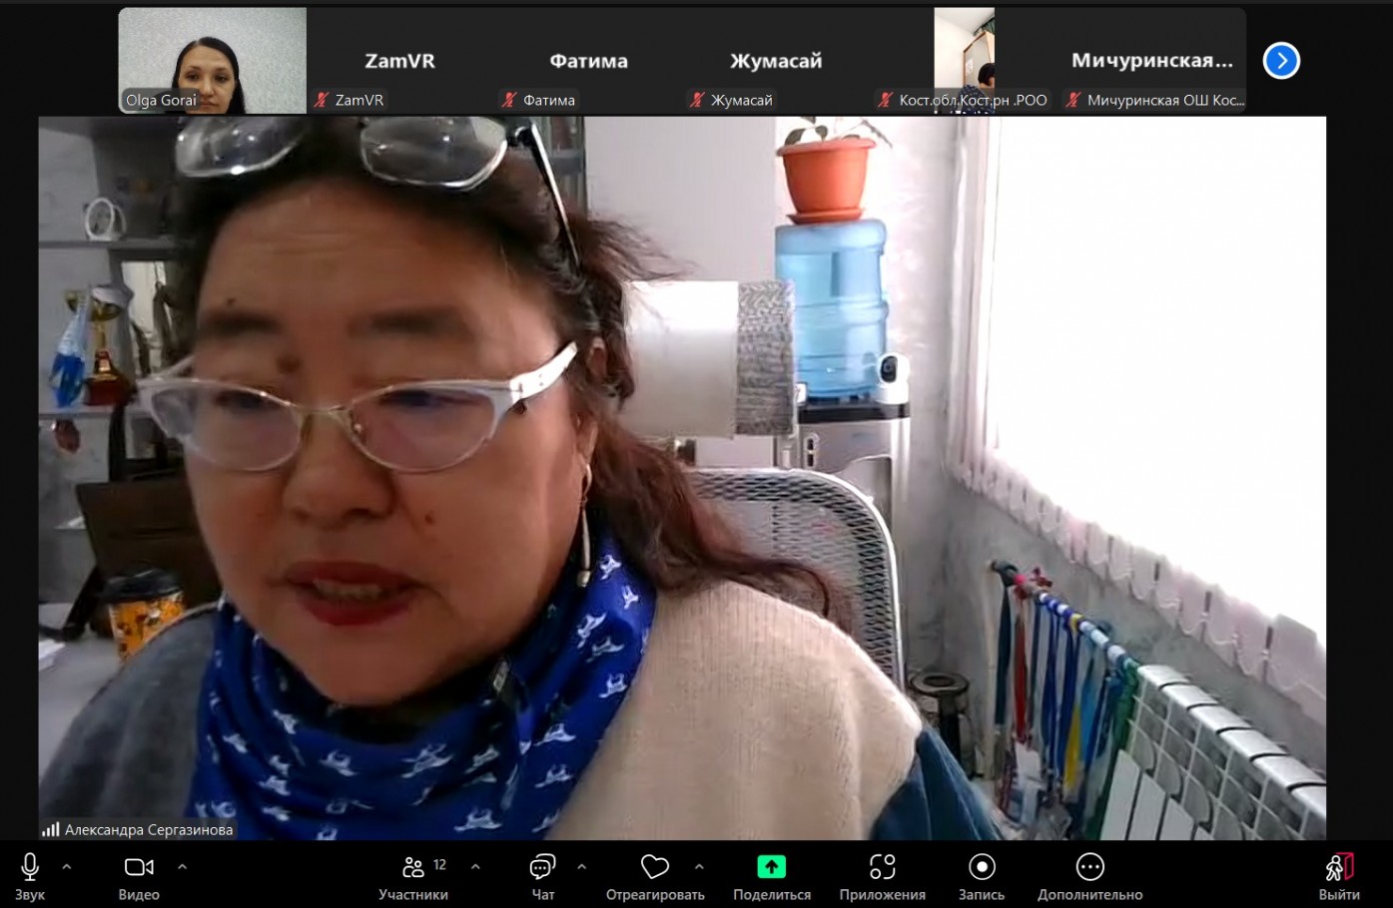Click the React (Отреагировать) heart icon
Screen dimensions: 1393x908
(654, 868)
